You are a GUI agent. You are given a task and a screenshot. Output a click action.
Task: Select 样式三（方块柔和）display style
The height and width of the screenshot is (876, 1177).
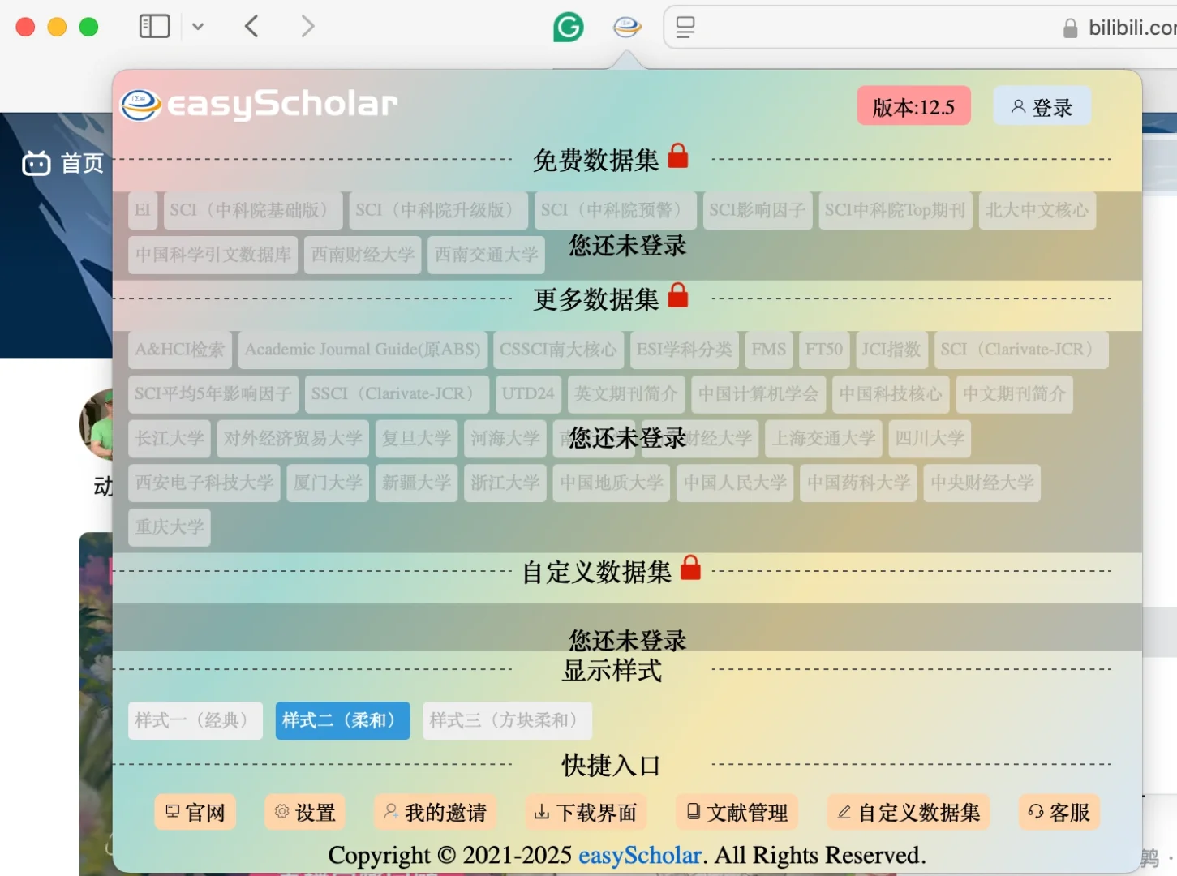tap(506, 720)
